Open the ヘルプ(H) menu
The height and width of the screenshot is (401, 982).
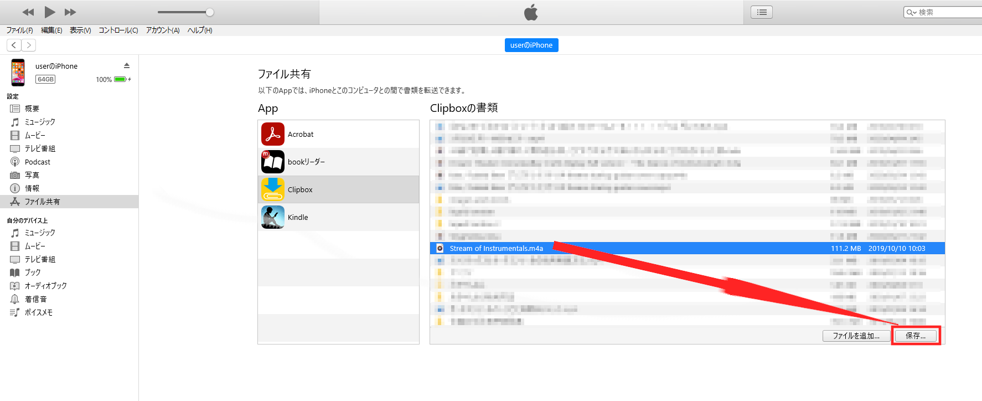(x=200, y=30)
